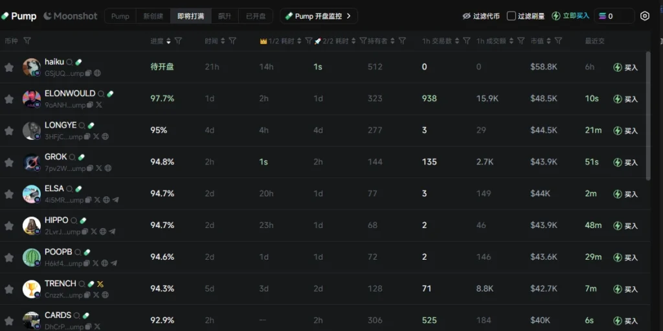663x331 pixels.
Task: Click the SOL amount input field
Action: pyautogui.click(x=615, y=16)
